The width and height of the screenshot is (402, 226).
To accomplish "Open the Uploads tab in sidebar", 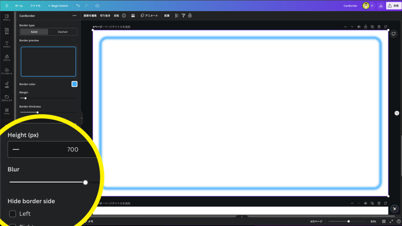I will [x=7, y=71].
